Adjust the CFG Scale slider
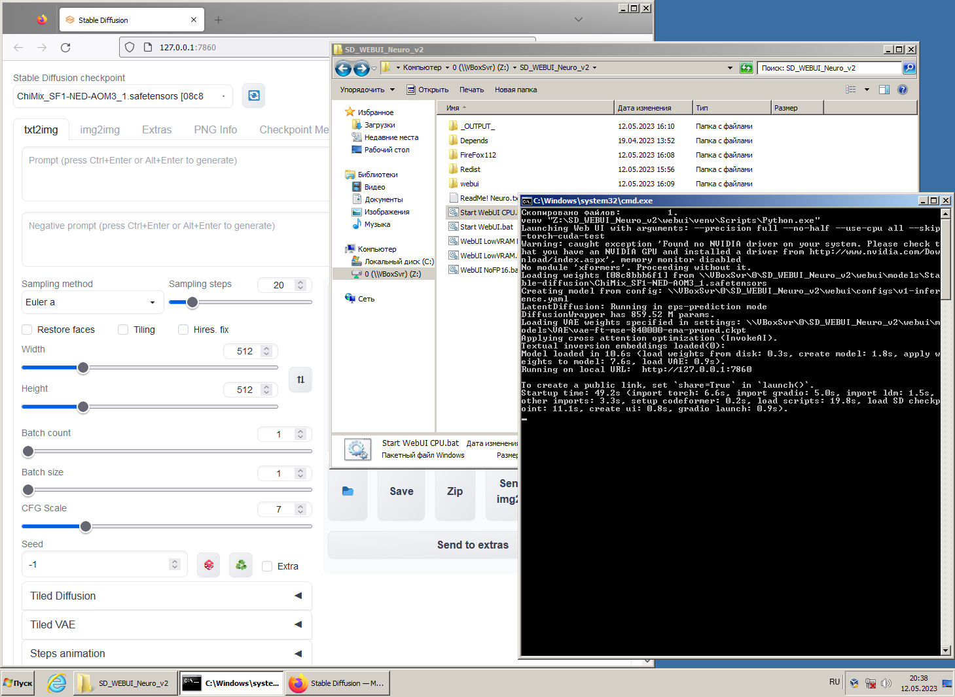This screenshot has width=955, height=697. click(x=167, y=526)
